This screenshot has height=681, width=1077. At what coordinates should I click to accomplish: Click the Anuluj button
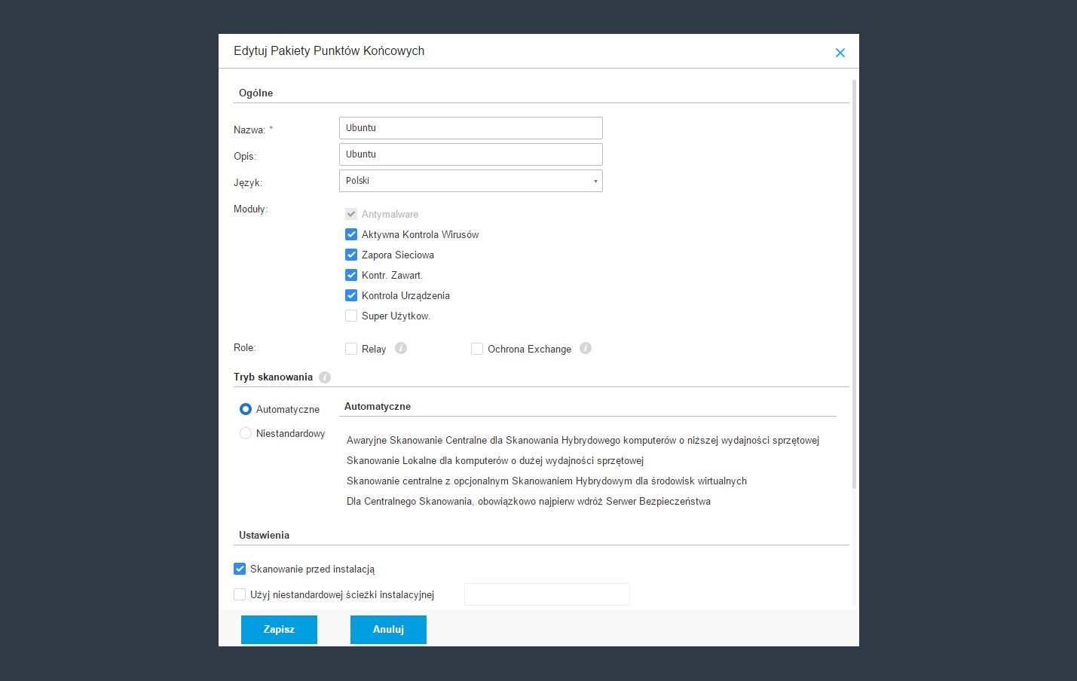388,629
